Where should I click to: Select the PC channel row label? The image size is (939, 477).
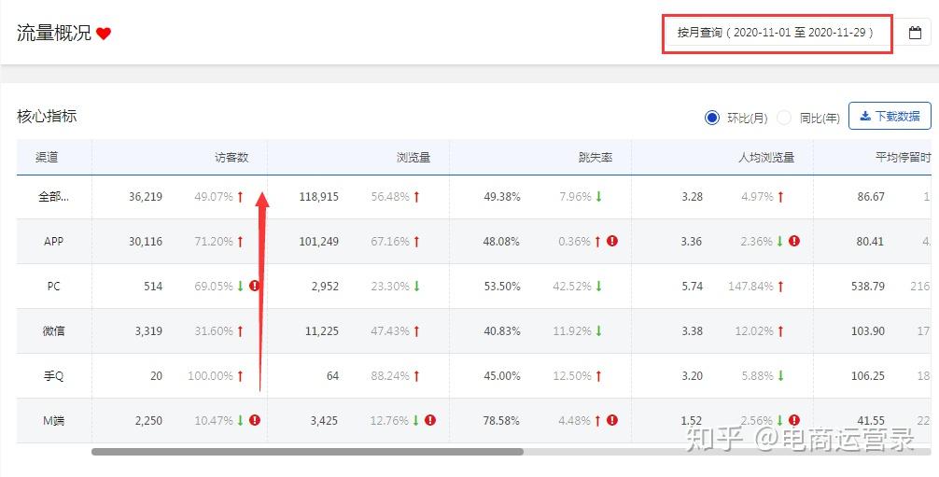[x=54, y=287]
